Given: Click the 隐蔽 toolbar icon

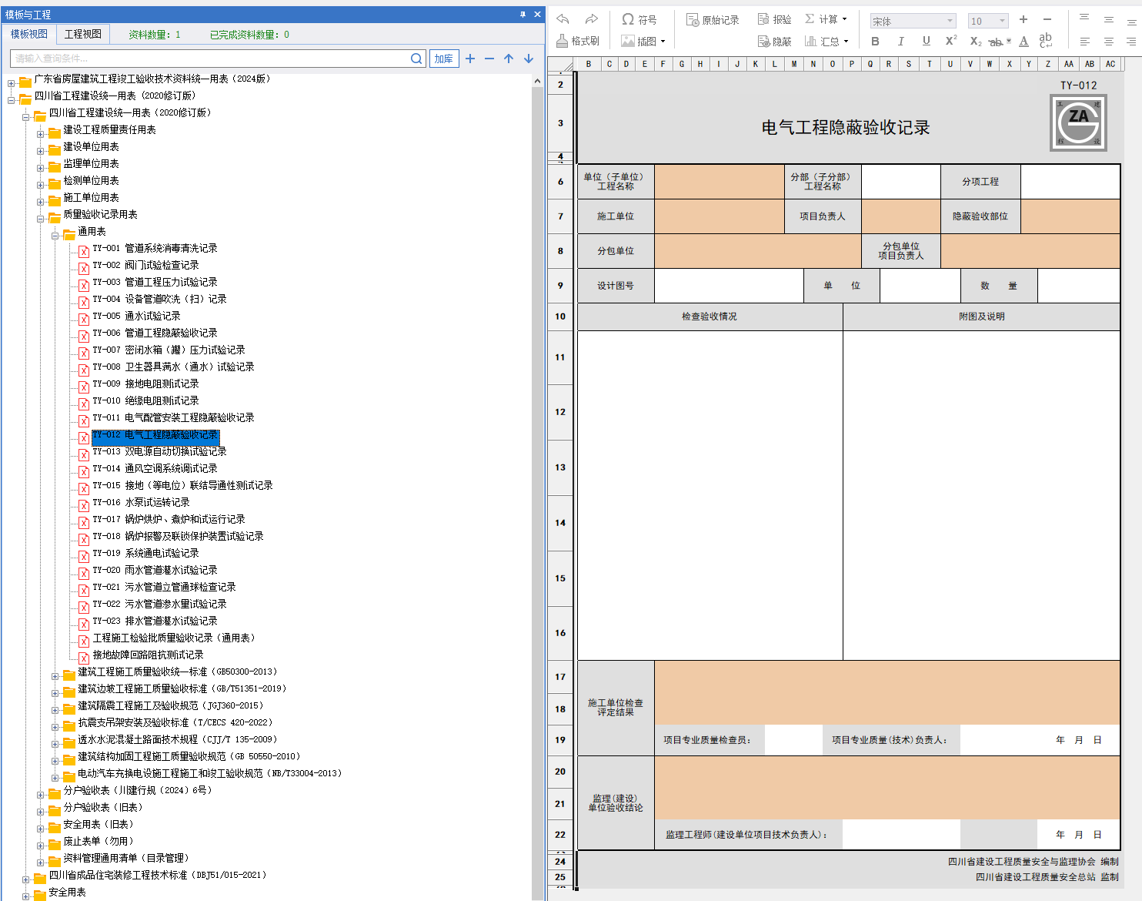Looking at the screenshot, I should pyautogui.click(x=774, y=41).
